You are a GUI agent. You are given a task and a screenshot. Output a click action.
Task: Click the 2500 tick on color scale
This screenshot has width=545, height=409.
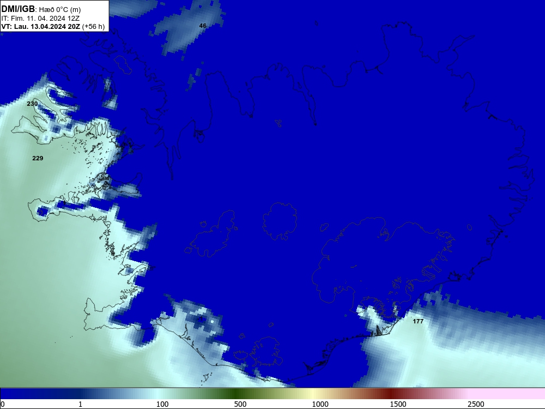pos(476,404)
